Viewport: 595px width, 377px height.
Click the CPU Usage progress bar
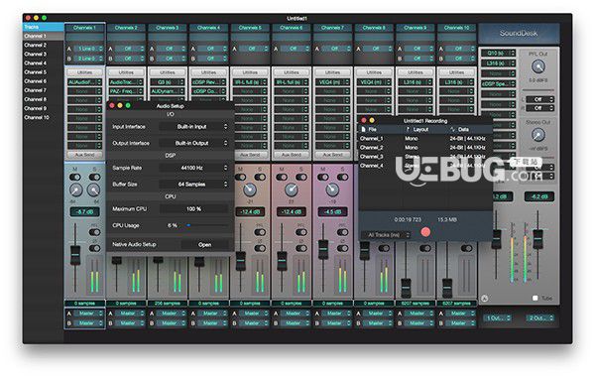point(207,225)
